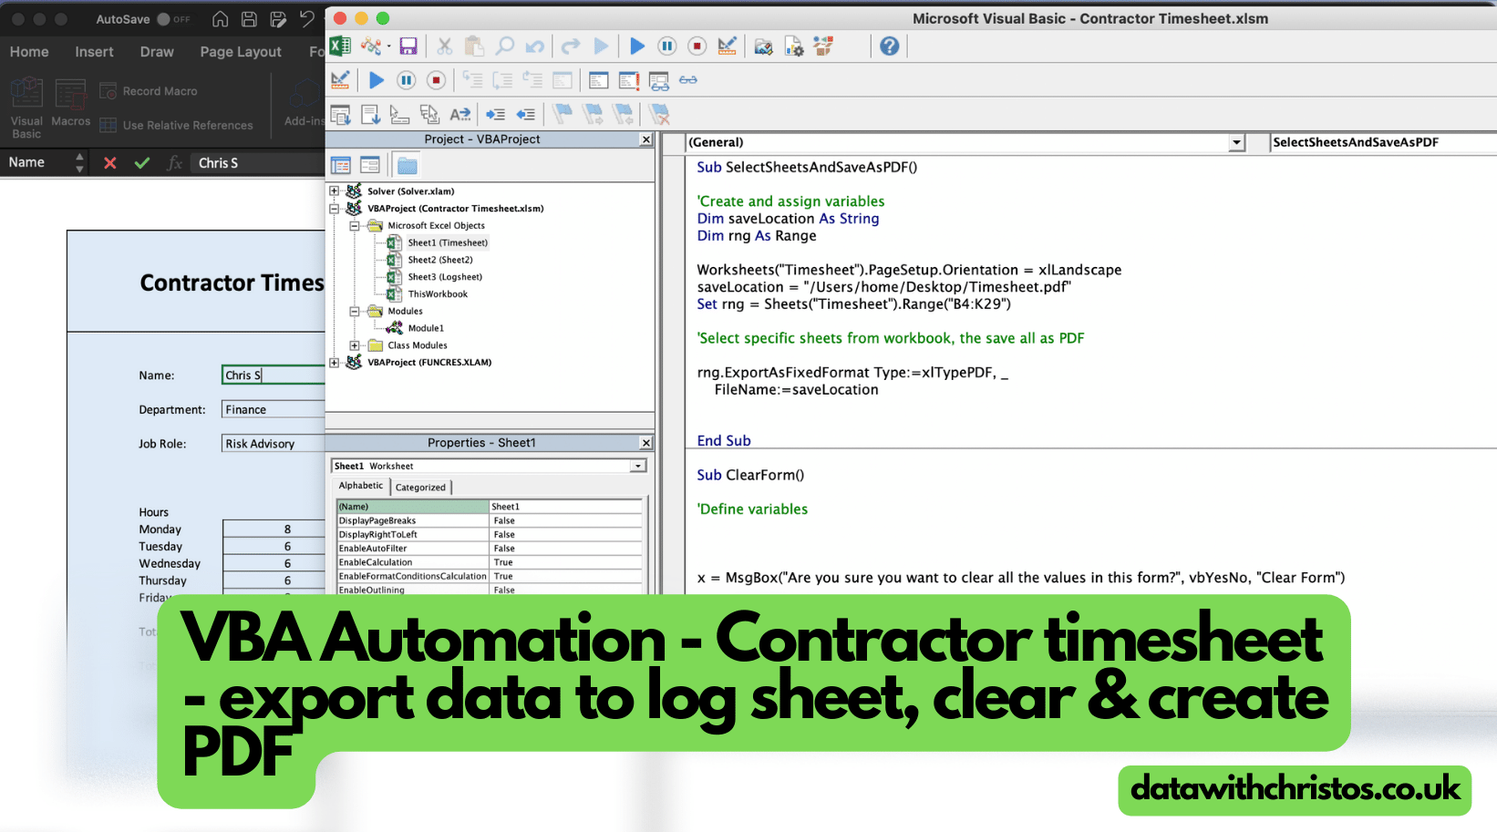Disable EnableCalculation in the Properties window
Screen dimensions: 1497x832
click(x=502, y=561)
